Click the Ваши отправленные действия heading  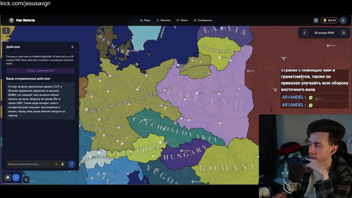click(x=28, y=79)
